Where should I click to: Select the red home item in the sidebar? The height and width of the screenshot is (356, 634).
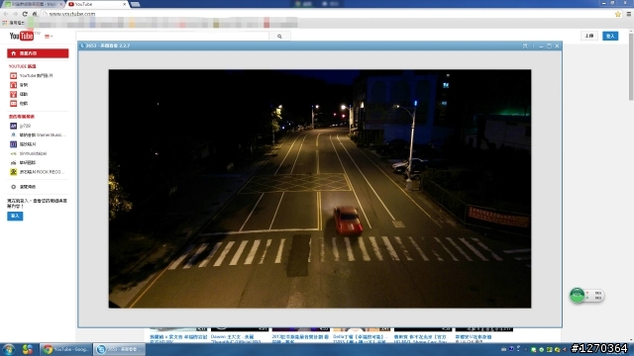38,53
